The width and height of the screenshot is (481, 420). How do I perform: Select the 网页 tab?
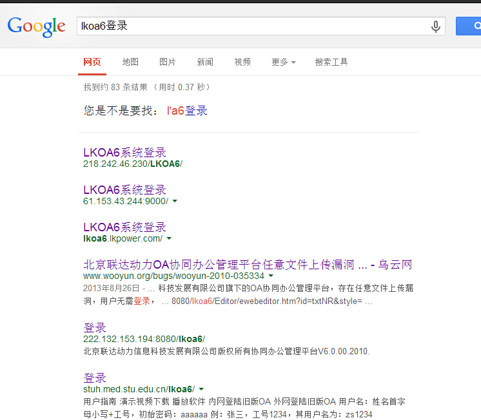pos(92,62)
